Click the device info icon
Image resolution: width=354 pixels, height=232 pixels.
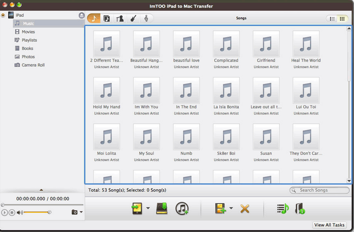pyautogui.click(x=300, y=208)
